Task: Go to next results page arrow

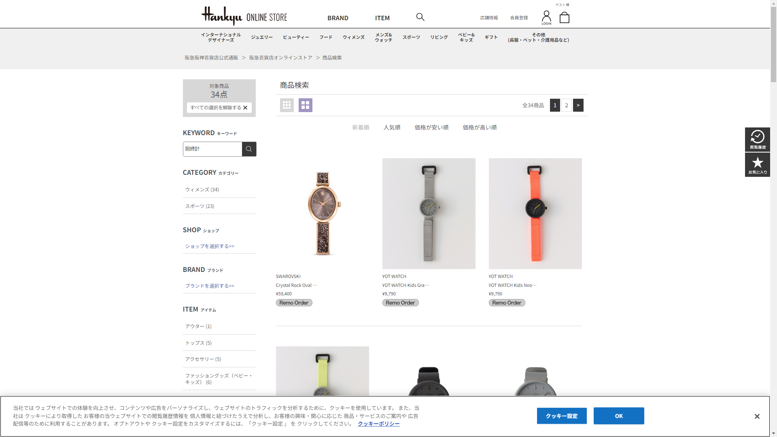Action: point(578,105)
